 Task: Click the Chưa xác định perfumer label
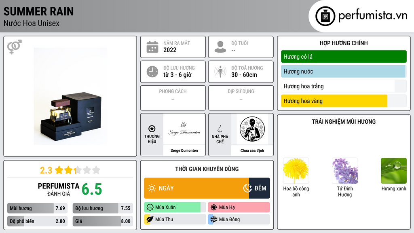(x=252, y=150)
